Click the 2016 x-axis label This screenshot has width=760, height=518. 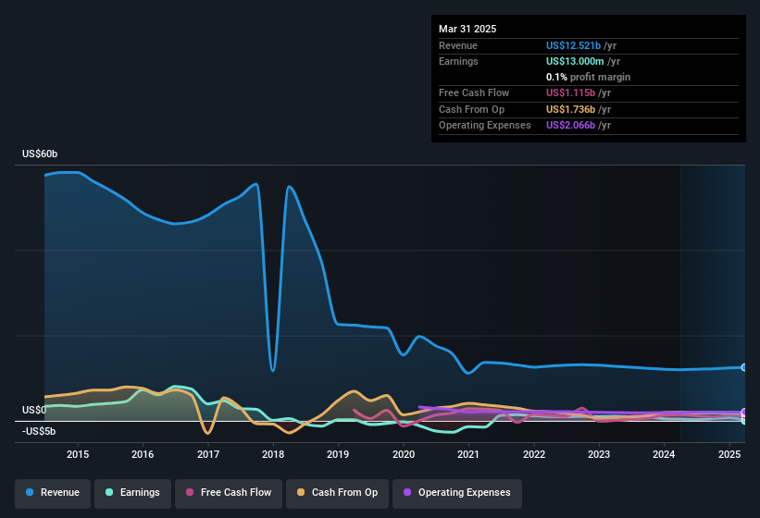(x=143, y=454)
